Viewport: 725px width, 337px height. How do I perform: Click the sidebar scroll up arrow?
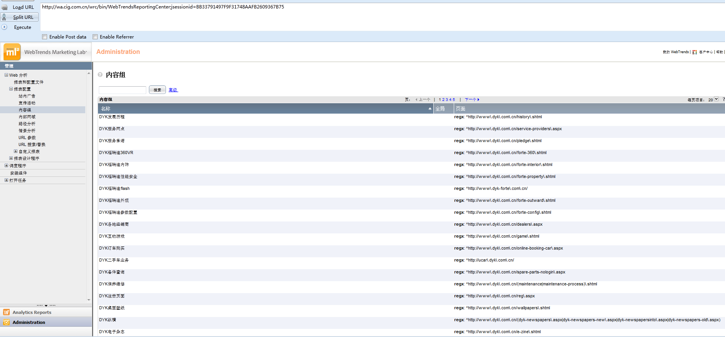point(89,73)
